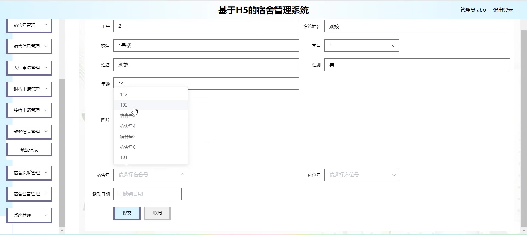The image size is (527, 235).
Task: Click into the 年龄 input field
Action: pyautogui.click(x=206, y=83)
